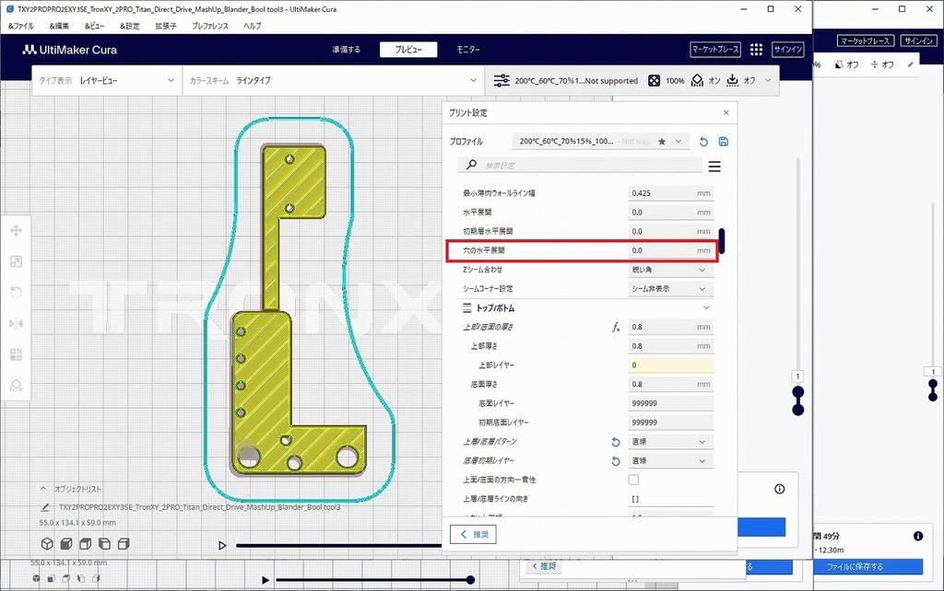Image resolution: width=944 pixels, height=591 pixels.
Task: Reset the 上層/底層パターン setting
Action: [616, 442]
